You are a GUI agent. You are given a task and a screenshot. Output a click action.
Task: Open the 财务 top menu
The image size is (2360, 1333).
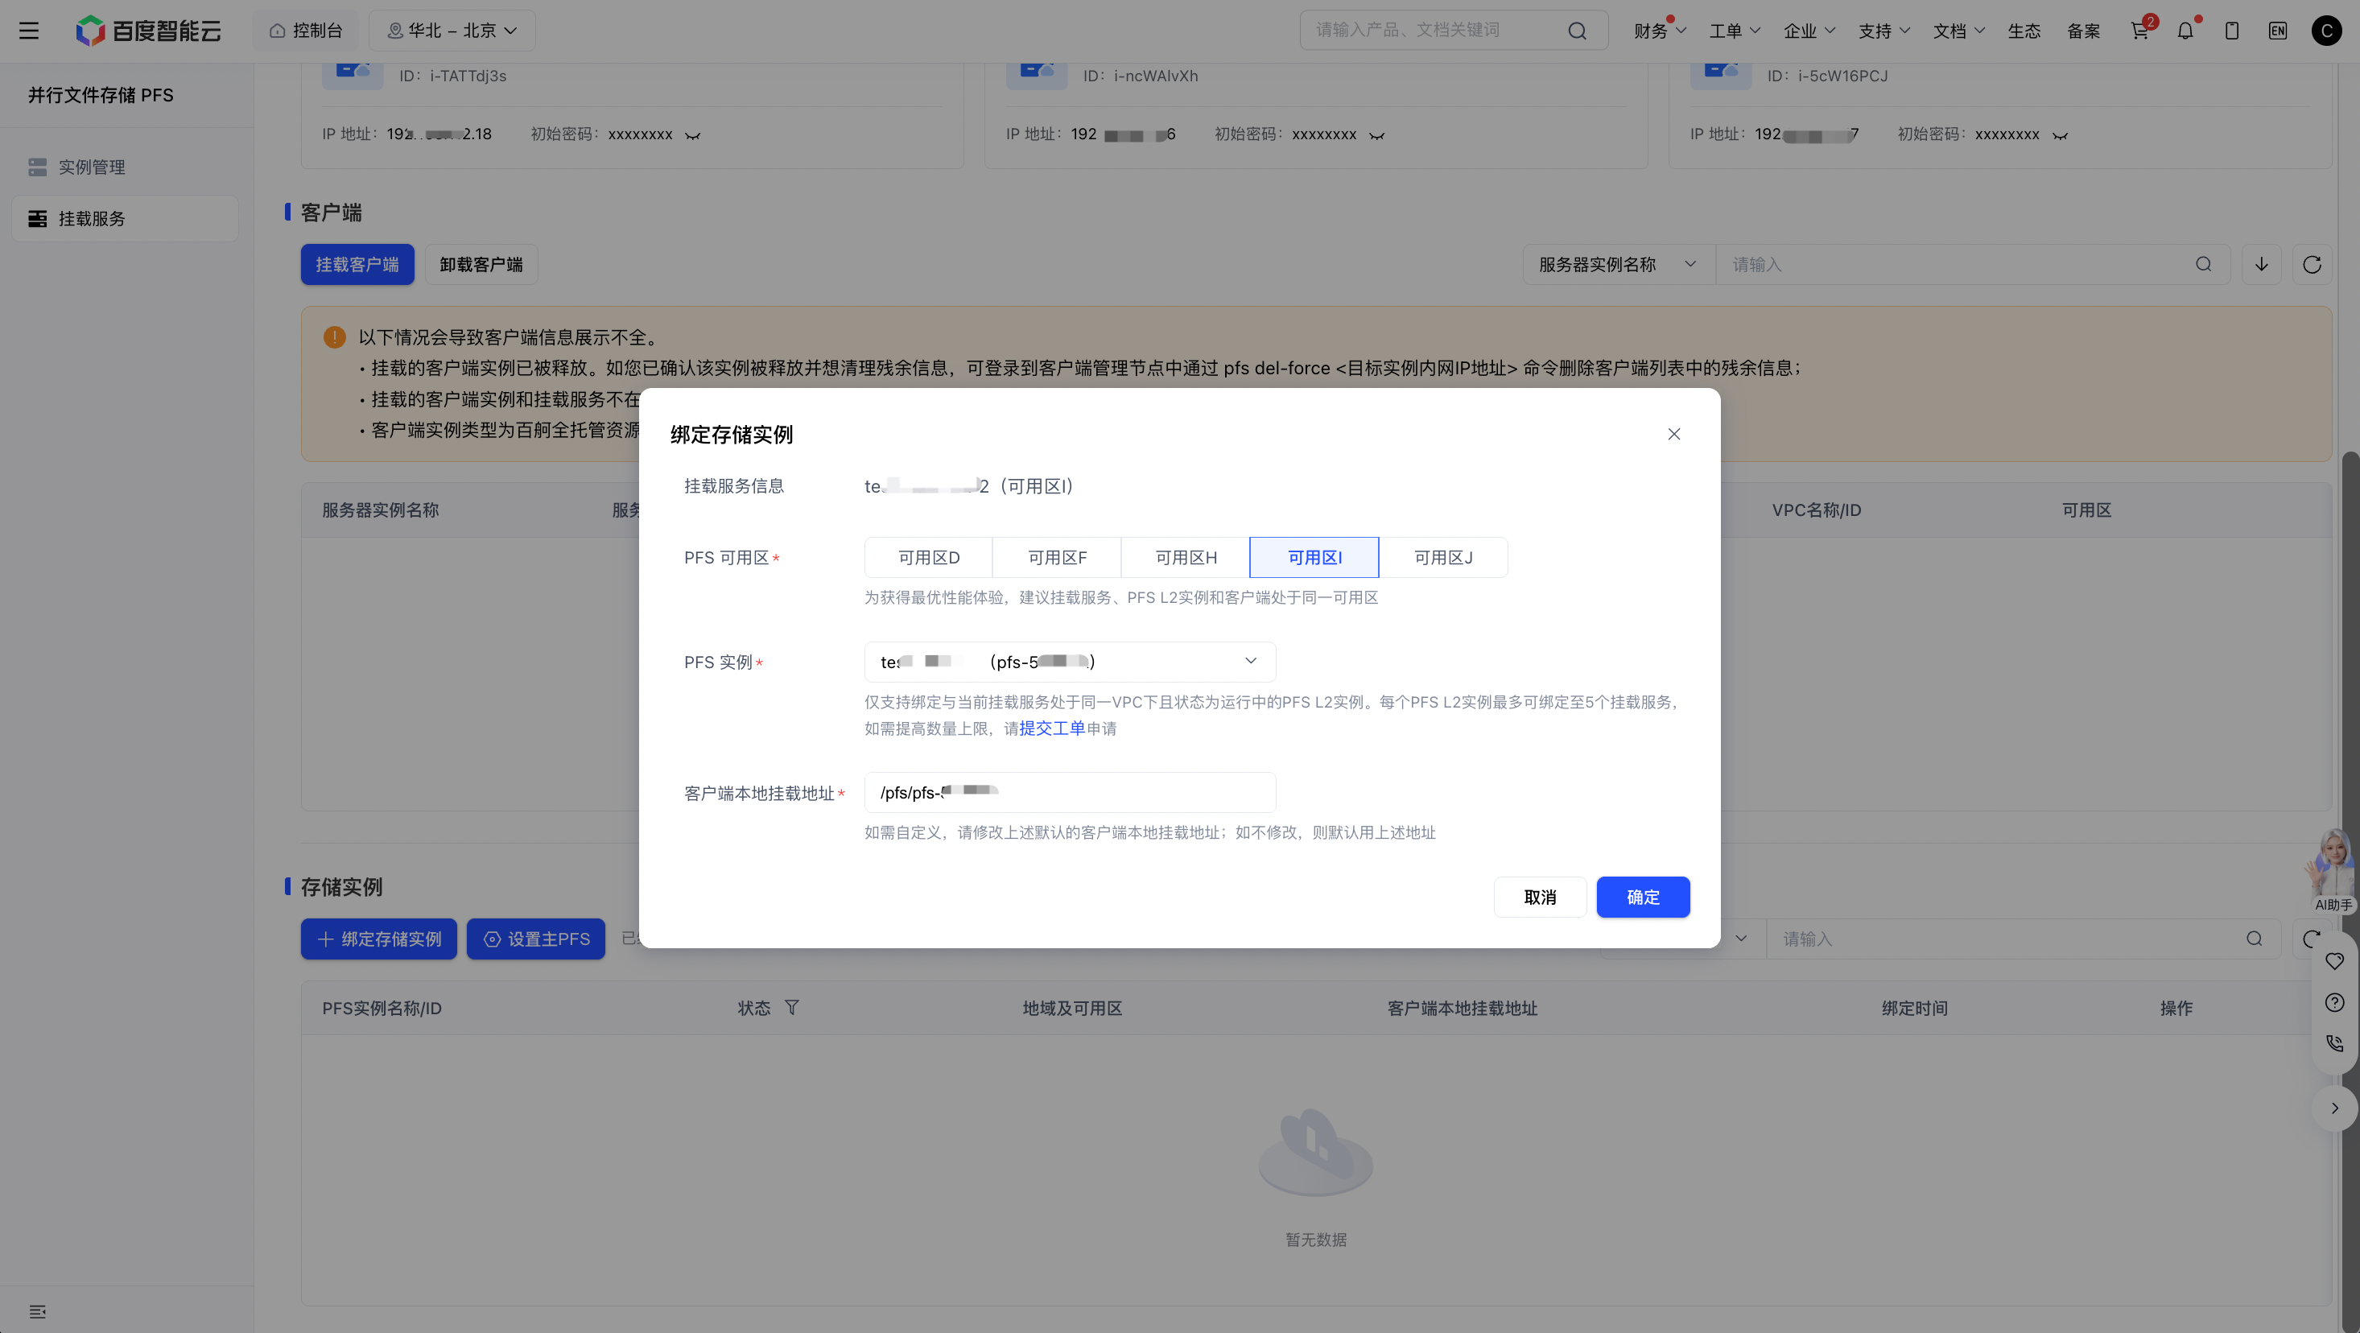(1659, 31)
